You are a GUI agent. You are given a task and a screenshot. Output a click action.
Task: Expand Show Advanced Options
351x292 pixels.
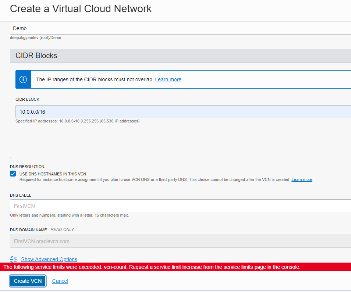pyautogui.click(x=49, y=259)
